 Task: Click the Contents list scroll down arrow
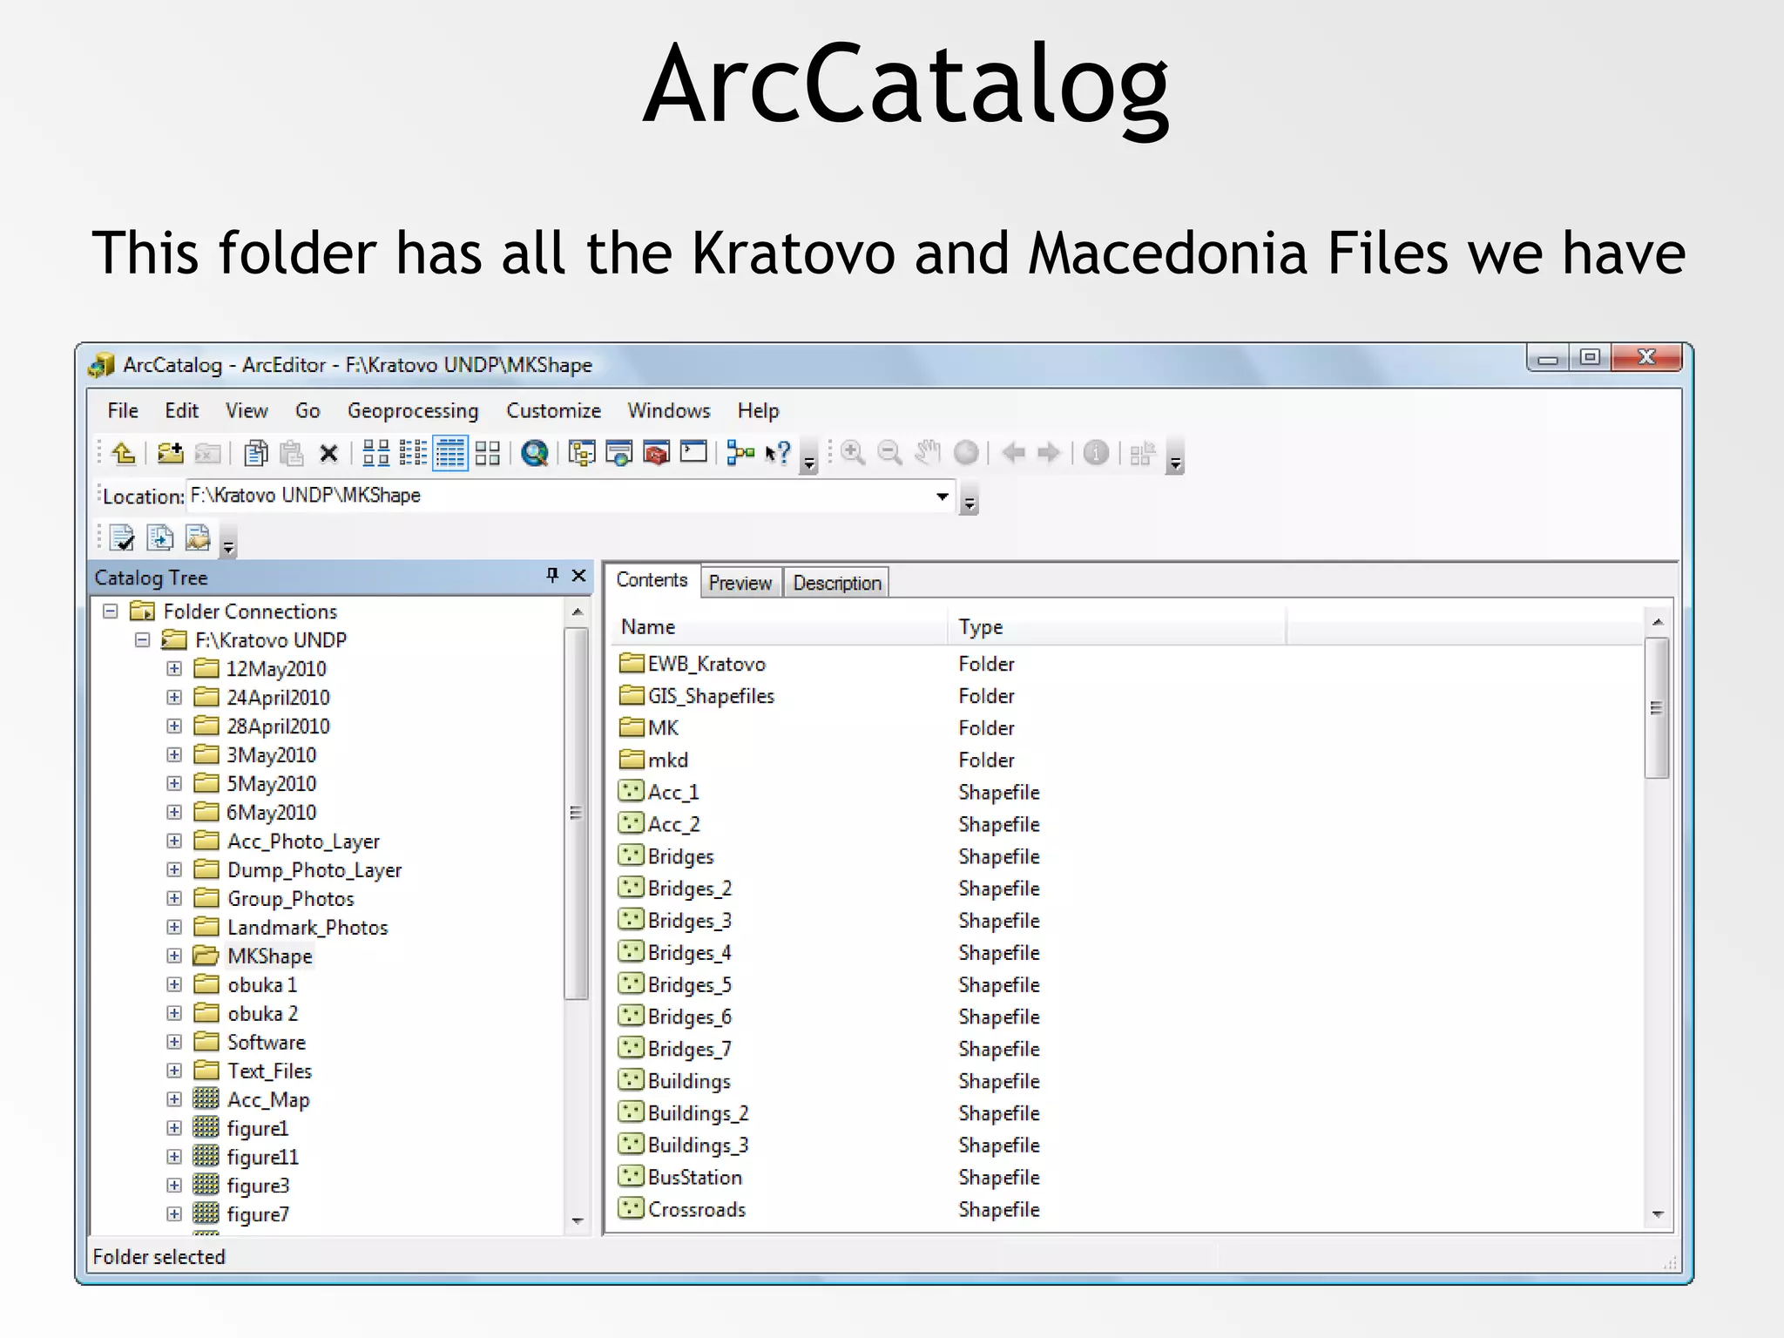[1658, 1214]
